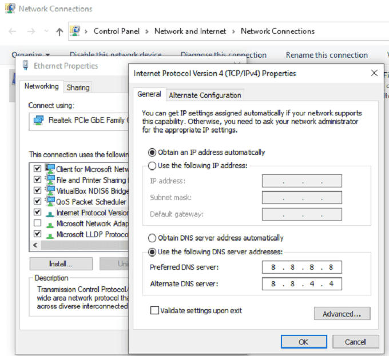This screenshot has width=389, height=356.
Task: Click the Internet Protocol Version item icon
Action: [x=50, y=213]
